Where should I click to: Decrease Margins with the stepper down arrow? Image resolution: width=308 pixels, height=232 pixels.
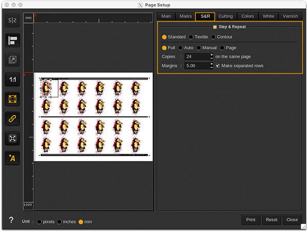(x=211, y=68)
